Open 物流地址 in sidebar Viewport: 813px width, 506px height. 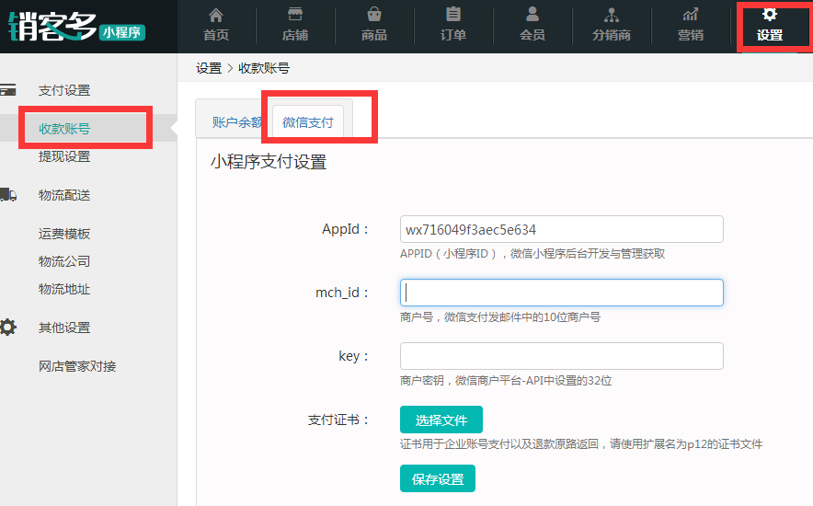click(x=64, y=289)
